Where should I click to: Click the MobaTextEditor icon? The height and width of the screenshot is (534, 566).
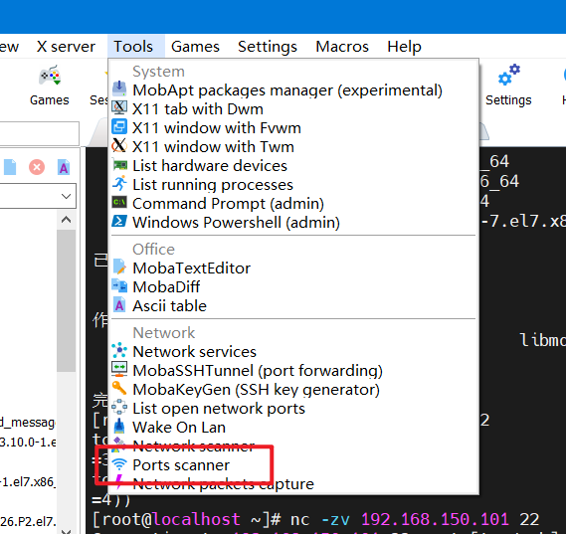click(119, 267)
